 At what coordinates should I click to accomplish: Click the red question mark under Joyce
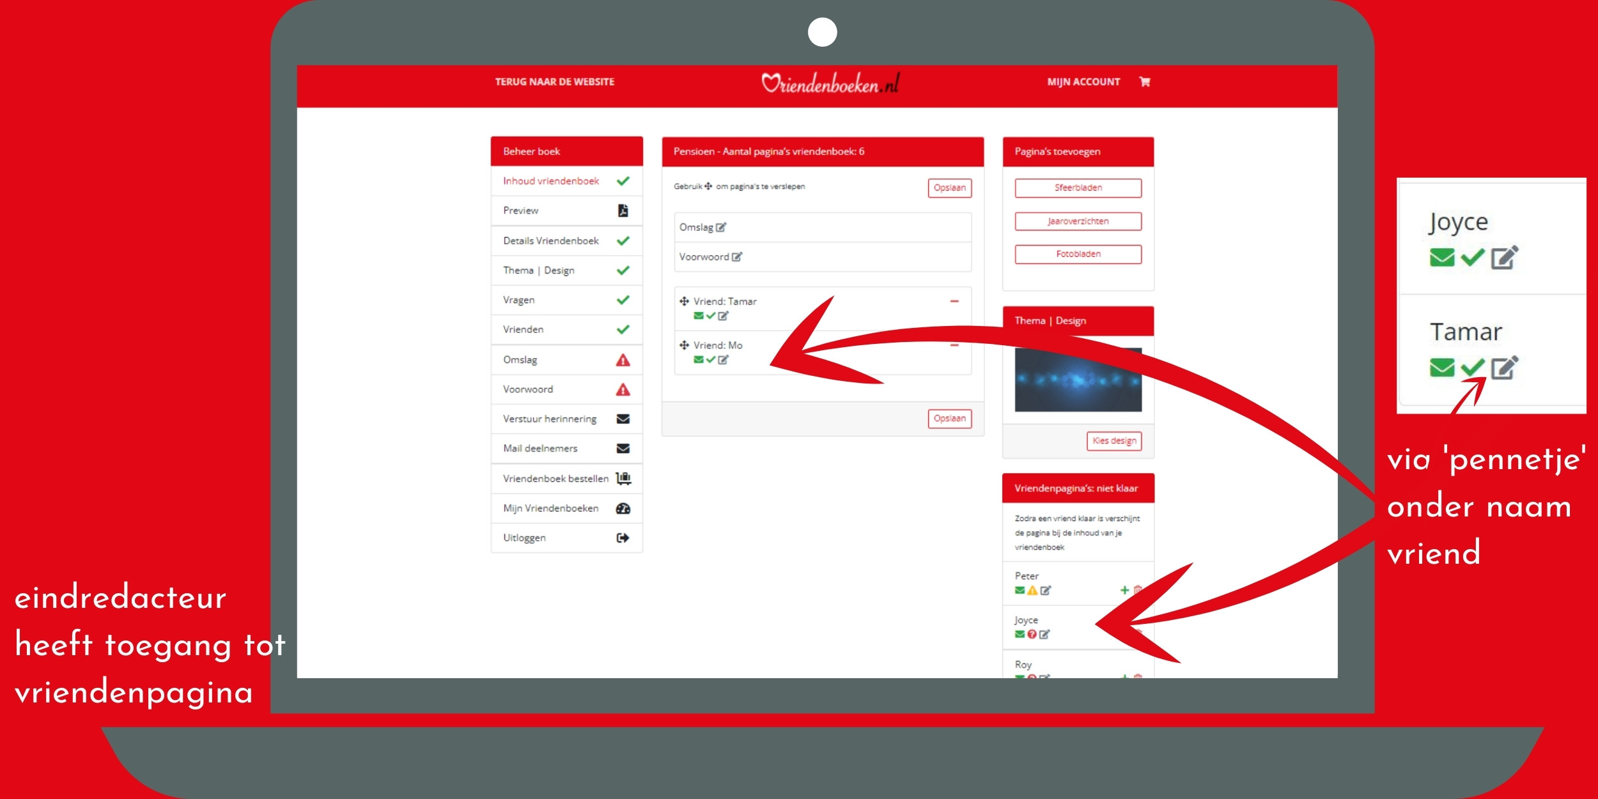[1032, 635]
